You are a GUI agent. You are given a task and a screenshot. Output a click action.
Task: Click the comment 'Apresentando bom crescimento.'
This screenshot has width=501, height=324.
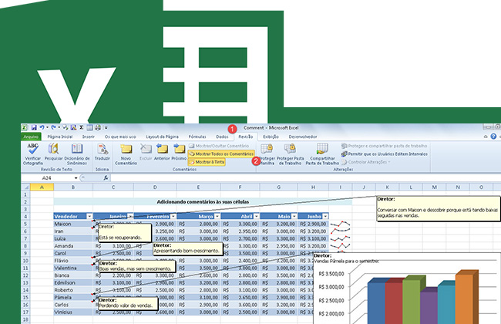pos(188,248)
